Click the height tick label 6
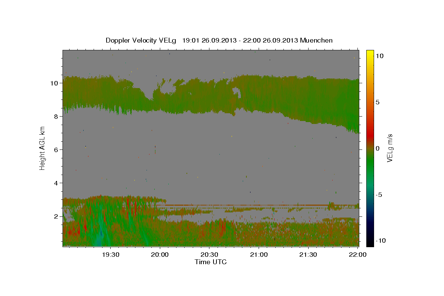This screenshot has width=444, height=296. coord(56,150)
